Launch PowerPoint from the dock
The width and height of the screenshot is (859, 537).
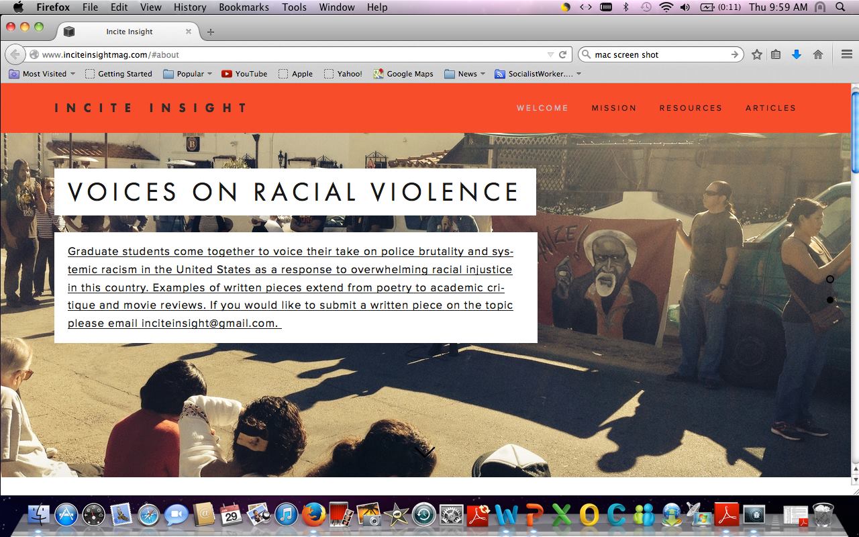coord(534,515)
